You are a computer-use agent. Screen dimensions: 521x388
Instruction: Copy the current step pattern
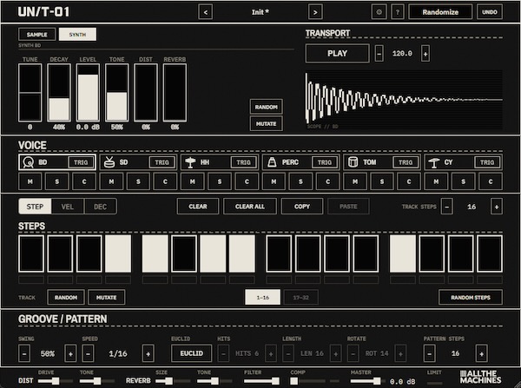coord(301,207)
